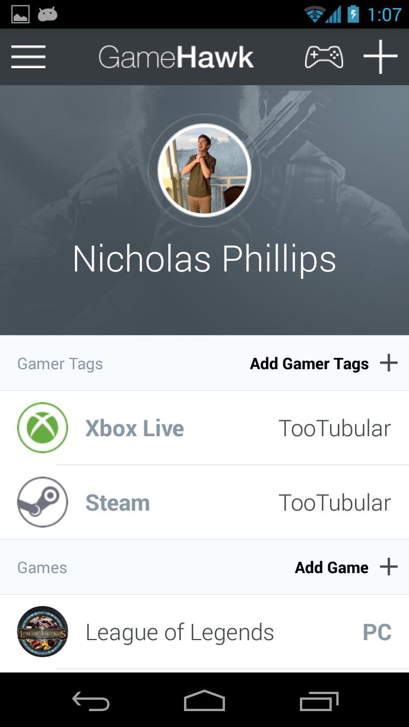Select the Xbox Live gamer tag row
Image resolution: width=409 pixels, height=727 pixels.
pos(204,428)
